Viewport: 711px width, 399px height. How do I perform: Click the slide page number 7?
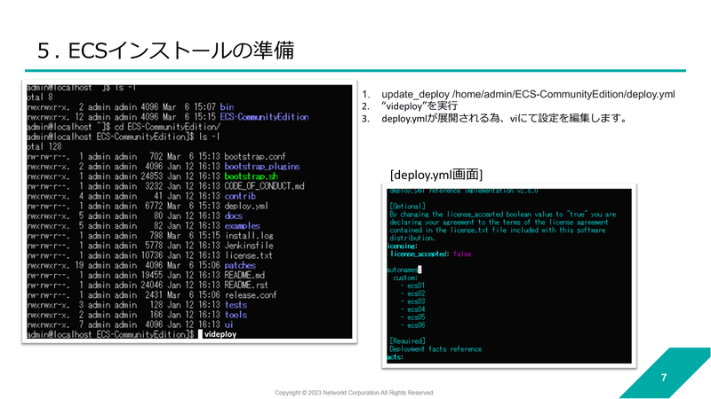tap(664, 378)
